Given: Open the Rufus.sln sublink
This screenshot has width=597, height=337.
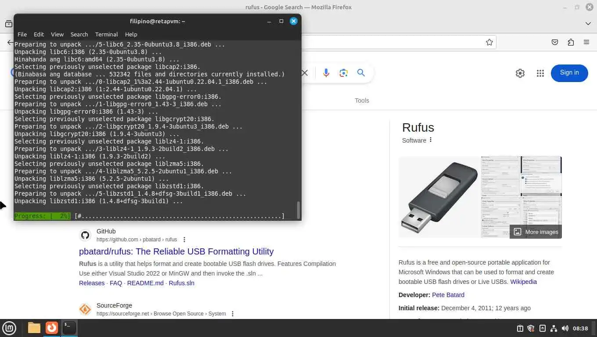Looking at the screenshot, I should click(182, 283).
